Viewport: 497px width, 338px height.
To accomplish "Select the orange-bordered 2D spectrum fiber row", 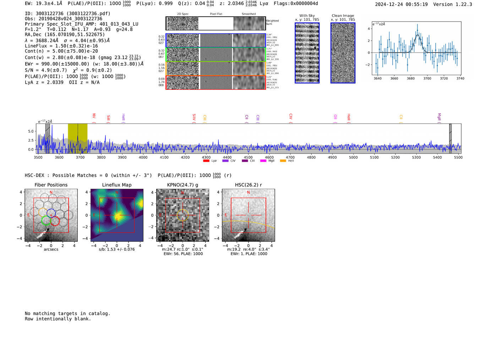I will click(215, 68).
